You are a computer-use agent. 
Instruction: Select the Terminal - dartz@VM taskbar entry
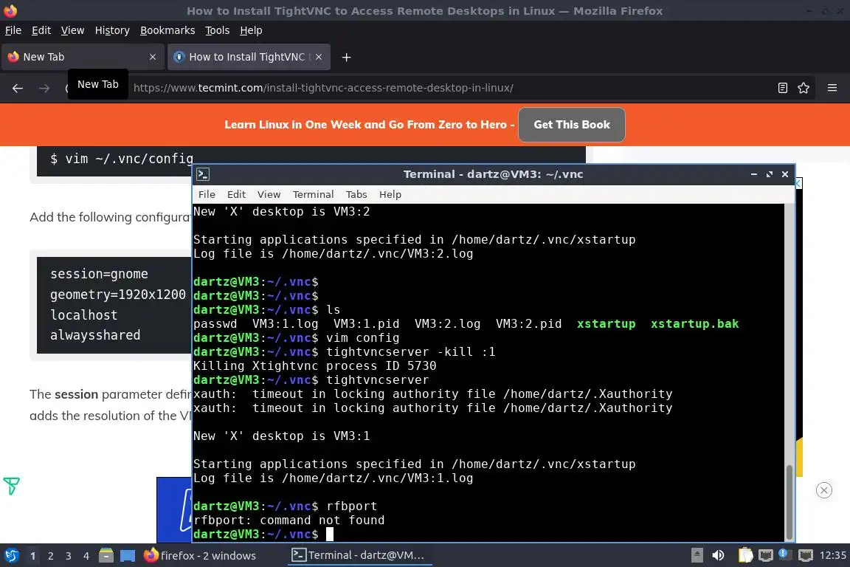pyautogui.click(x=359, y=556)
